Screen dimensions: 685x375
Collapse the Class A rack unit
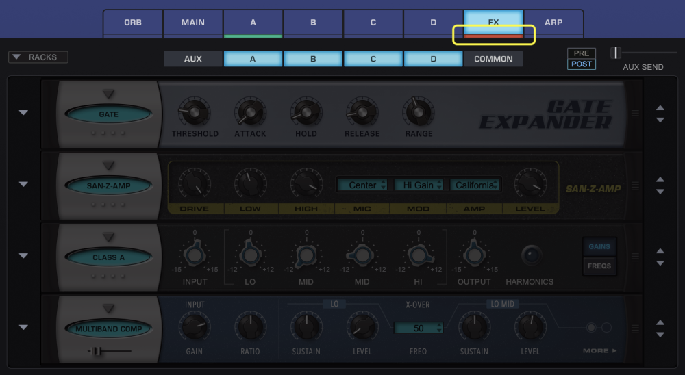(x=23, y=255)
